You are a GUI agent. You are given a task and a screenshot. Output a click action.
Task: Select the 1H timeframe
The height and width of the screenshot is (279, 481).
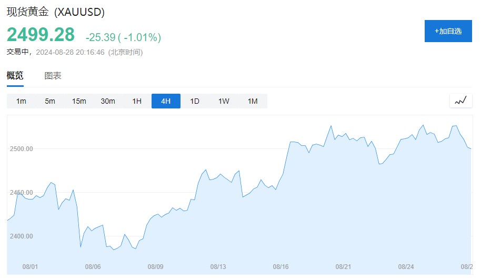tap(137, 101)
